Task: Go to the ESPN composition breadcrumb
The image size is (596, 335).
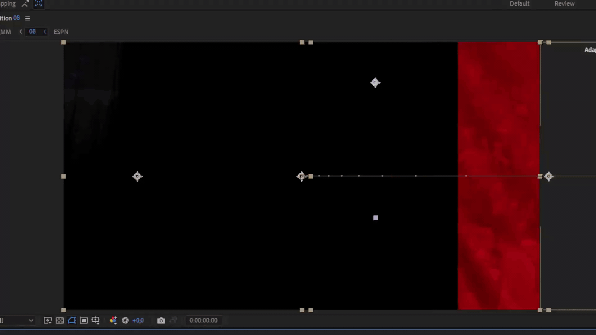Action: [x=61, y=32]
